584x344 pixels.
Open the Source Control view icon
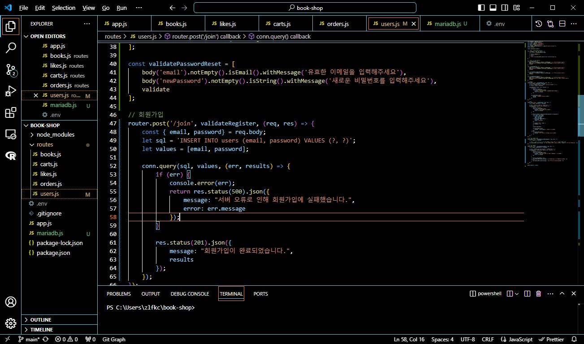(11, 69)
